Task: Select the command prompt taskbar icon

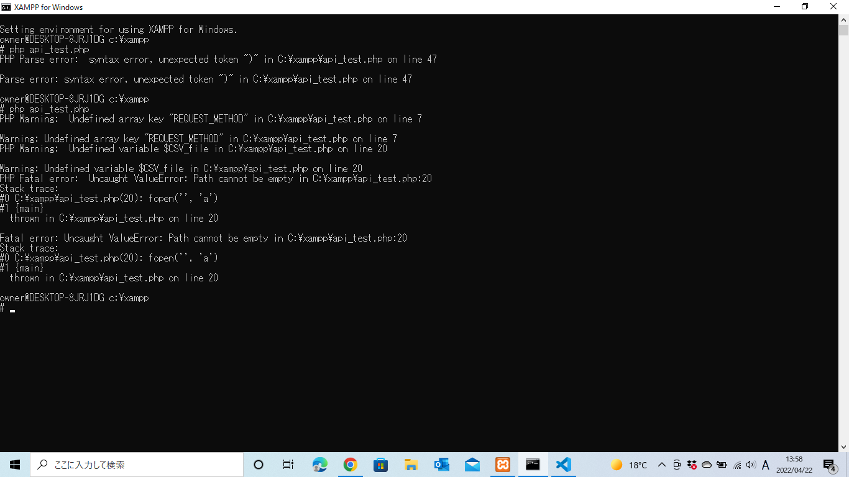Action: coord(533,465)
